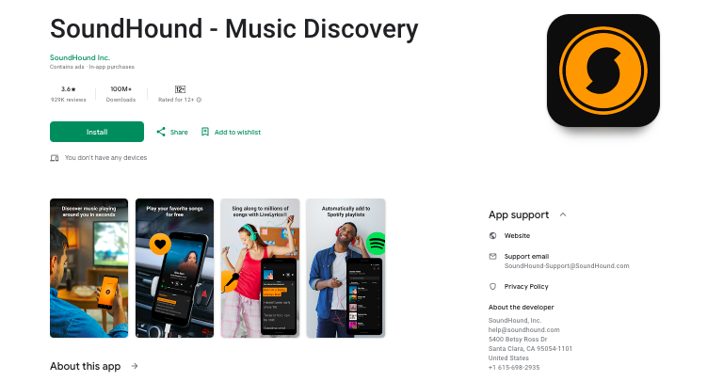This screenshot has width=707, height=381.
Task: Click the devices icon beside device message
Action: [x=55, y=158]
